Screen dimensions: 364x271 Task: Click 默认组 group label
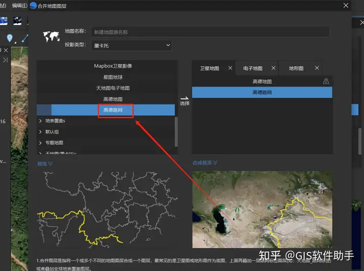click(x=52, y=132)
